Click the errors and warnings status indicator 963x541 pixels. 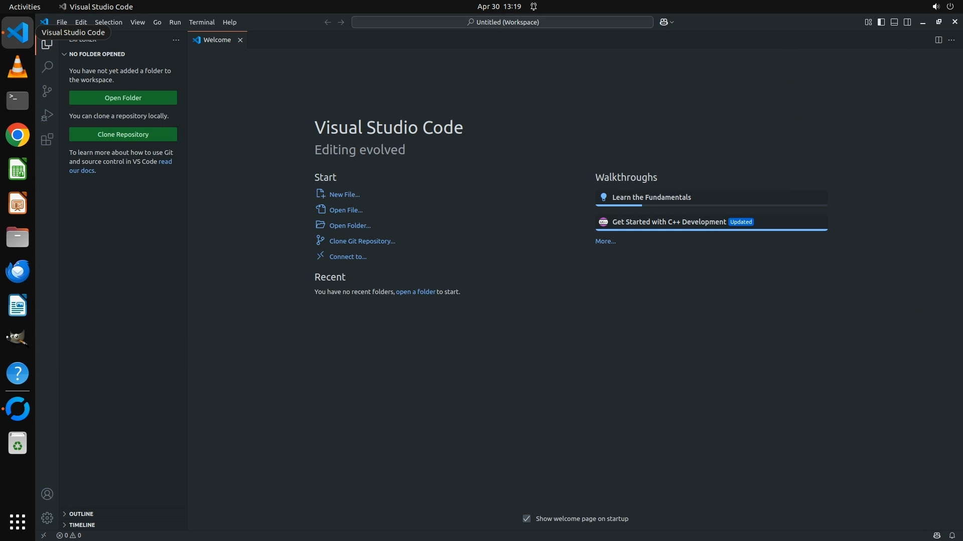[69, 535]
